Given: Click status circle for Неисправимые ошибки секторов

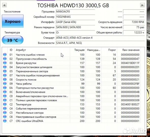Looking at the screenshot, I should coord(5,117).
